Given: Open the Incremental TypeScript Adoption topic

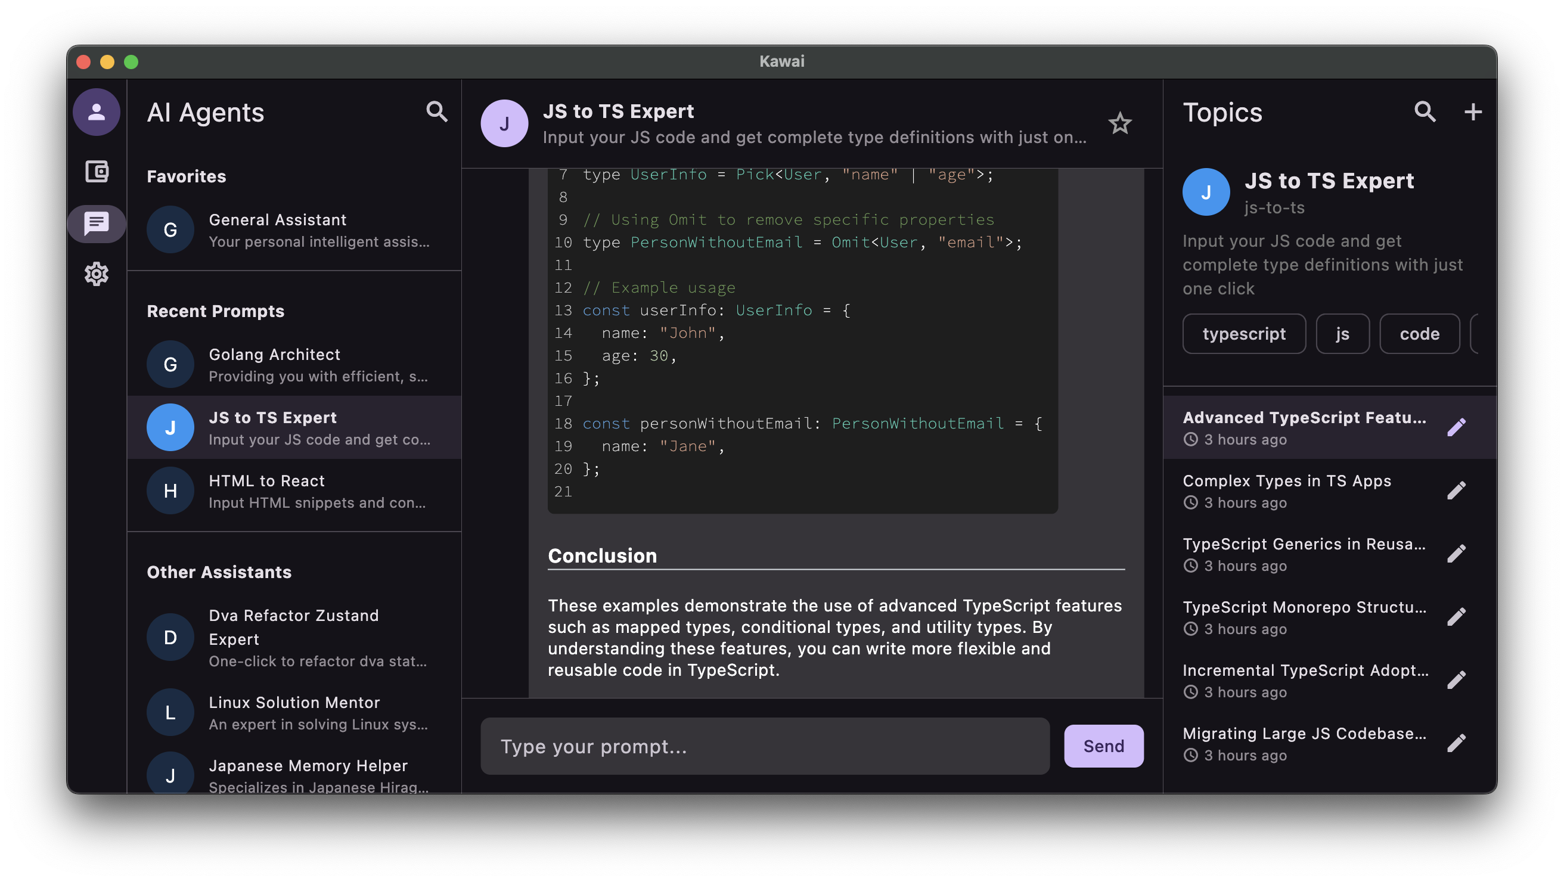Looking at the screenshot, I should point(1303,680).
